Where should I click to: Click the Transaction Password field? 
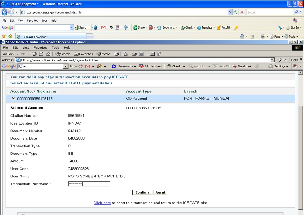(x=89, y=184)
